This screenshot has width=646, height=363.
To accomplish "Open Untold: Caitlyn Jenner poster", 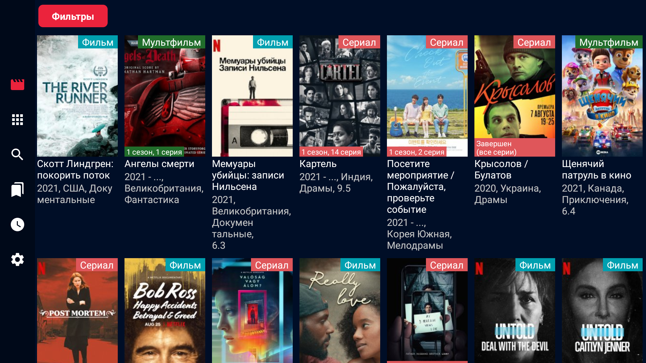I will (602, 311).
